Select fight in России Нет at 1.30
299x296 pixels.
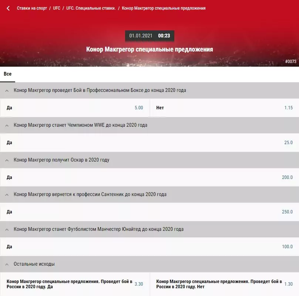pos(225,284)
